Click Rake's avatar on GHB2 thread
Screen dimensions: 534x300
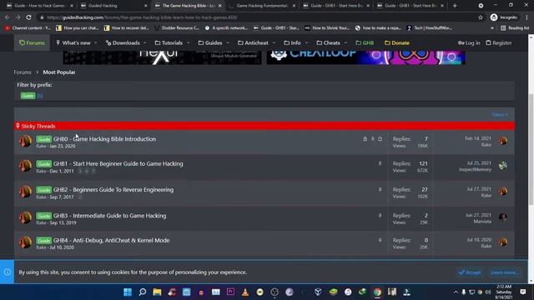(25, 192)
